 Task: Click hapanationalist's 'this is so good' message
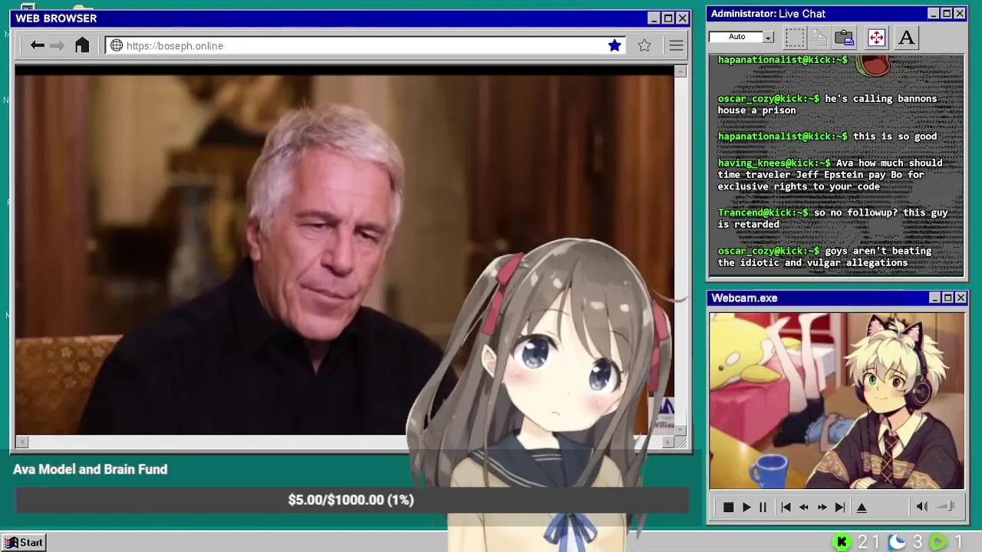coord(828,136)
